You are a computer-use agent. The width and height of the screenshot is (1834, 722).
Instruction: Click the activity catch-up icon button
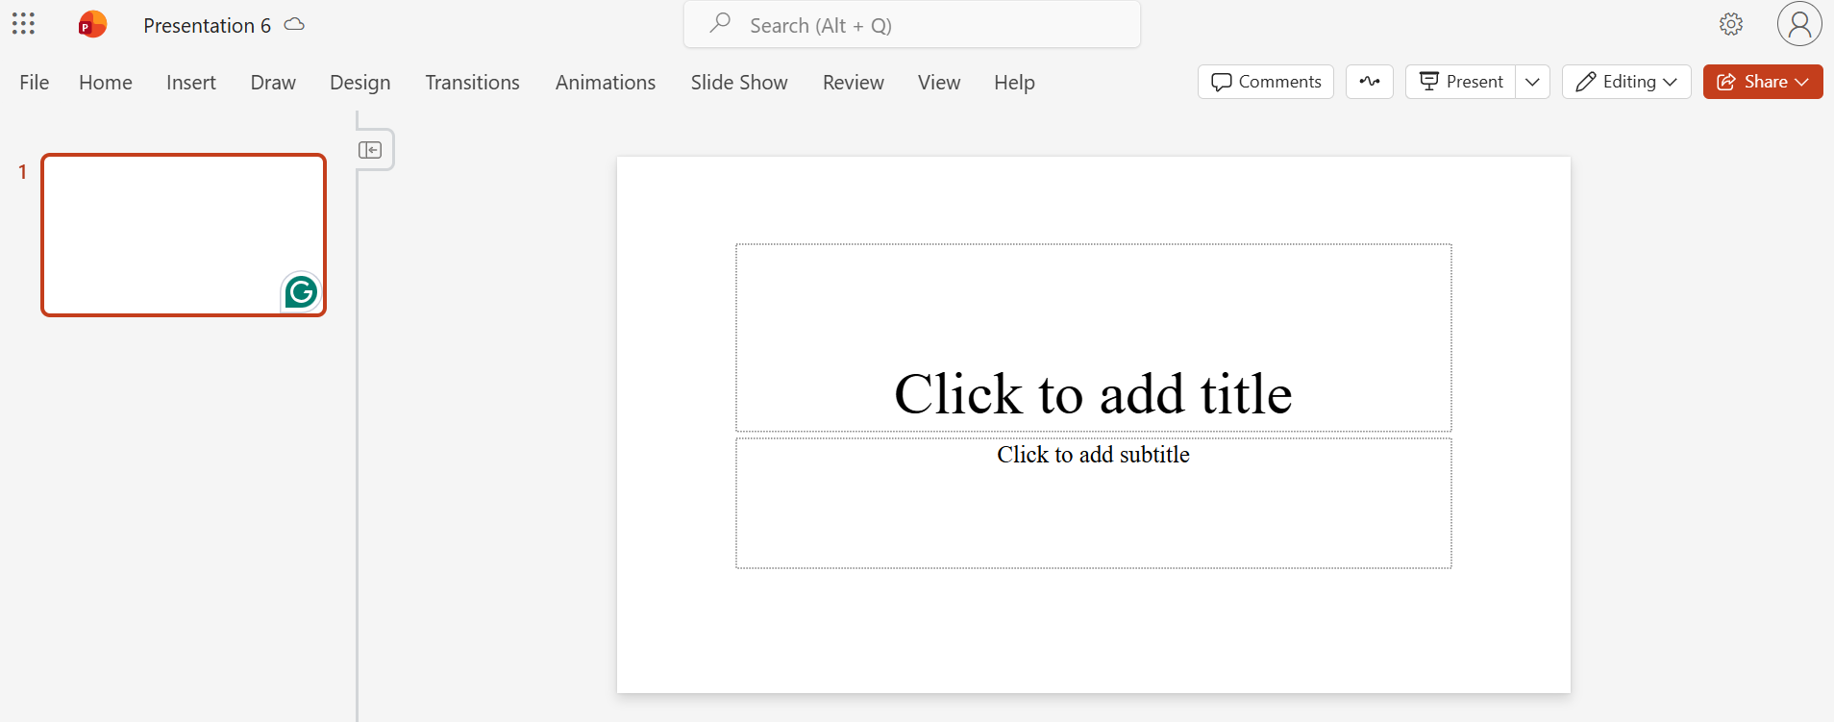tap(1370, 82)
